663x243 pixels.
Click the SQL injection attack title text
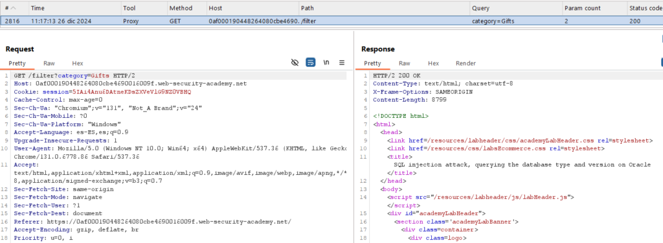[523, 165]
